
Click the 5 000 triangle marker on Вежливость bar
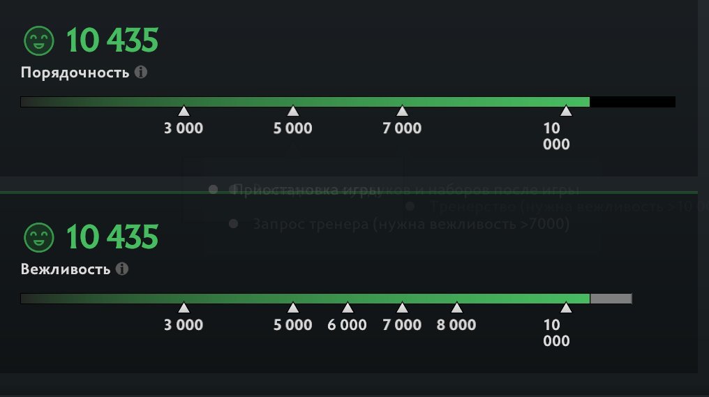[x=293, y=308]
